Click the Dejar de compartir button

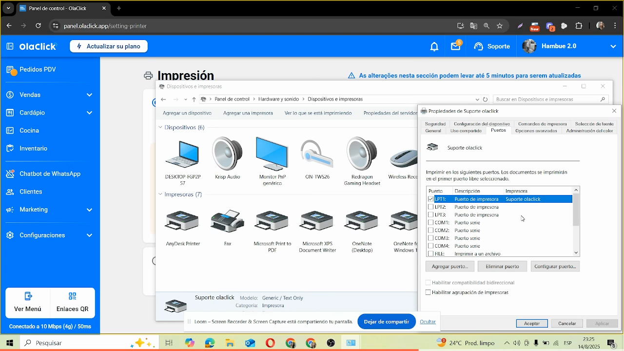[387, 322]
